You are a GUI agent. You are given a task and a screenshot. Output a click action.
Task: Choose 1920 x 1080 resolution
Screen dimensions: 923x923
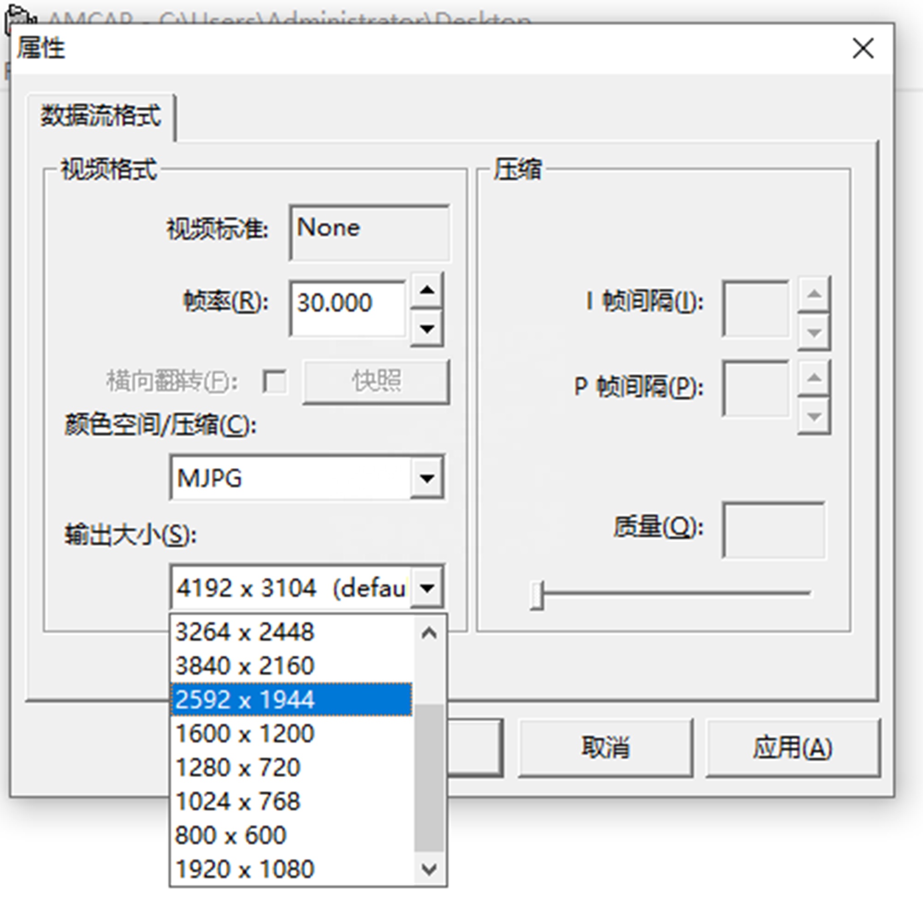click(291, 869)
